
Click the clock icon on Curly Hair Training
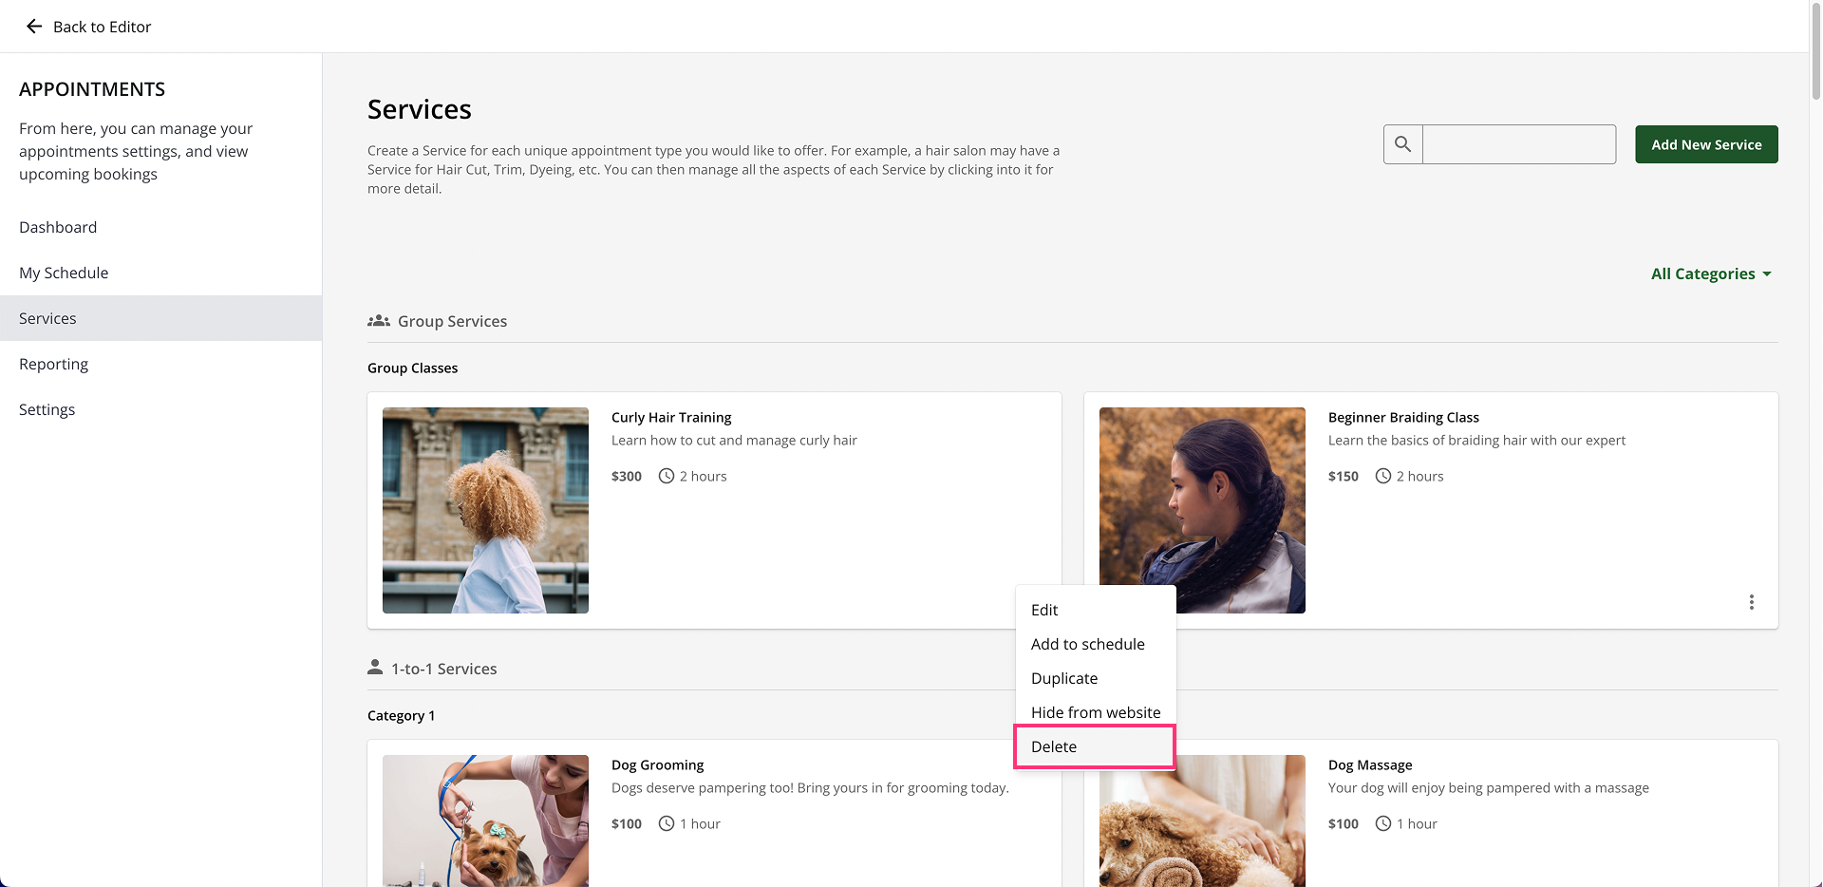[667, 476]
